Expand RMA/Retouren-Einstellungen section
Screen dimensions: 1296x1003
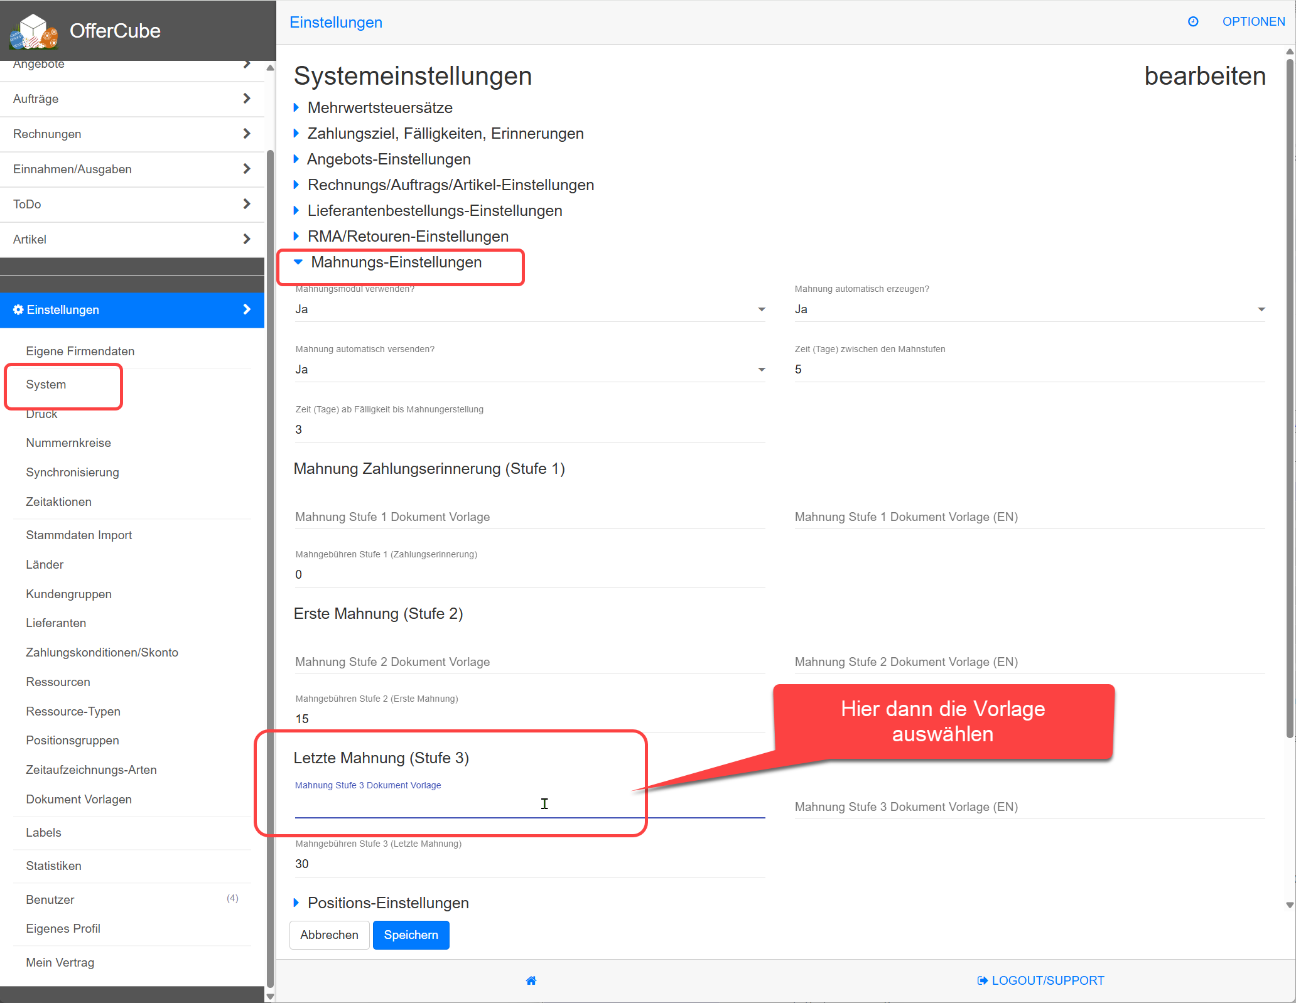coord(401,237)
